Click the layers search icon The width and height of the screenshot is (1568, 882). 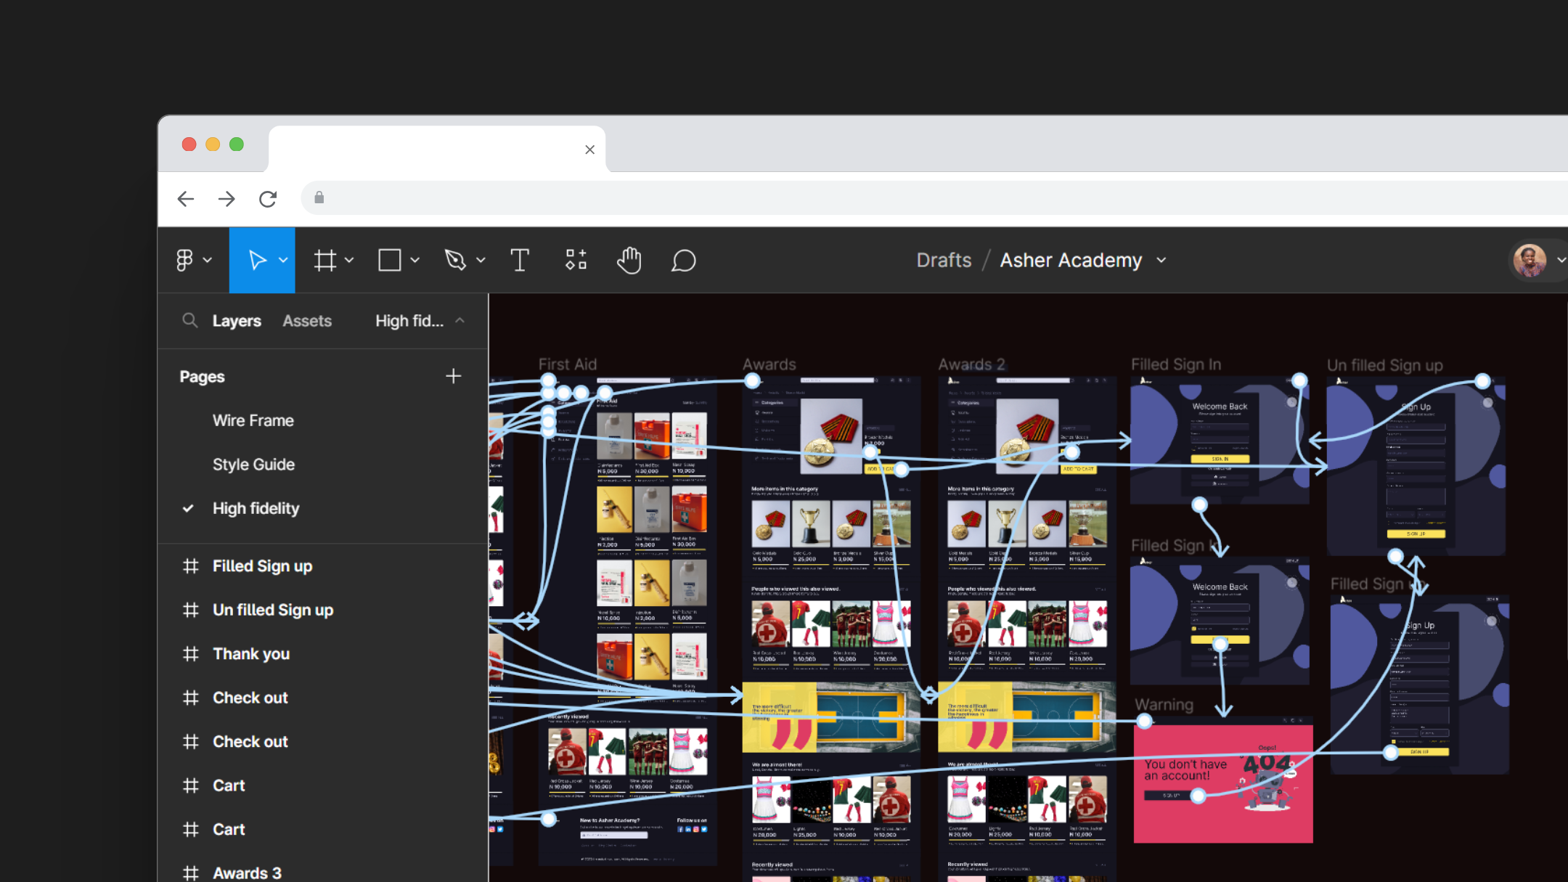point(189,320)
